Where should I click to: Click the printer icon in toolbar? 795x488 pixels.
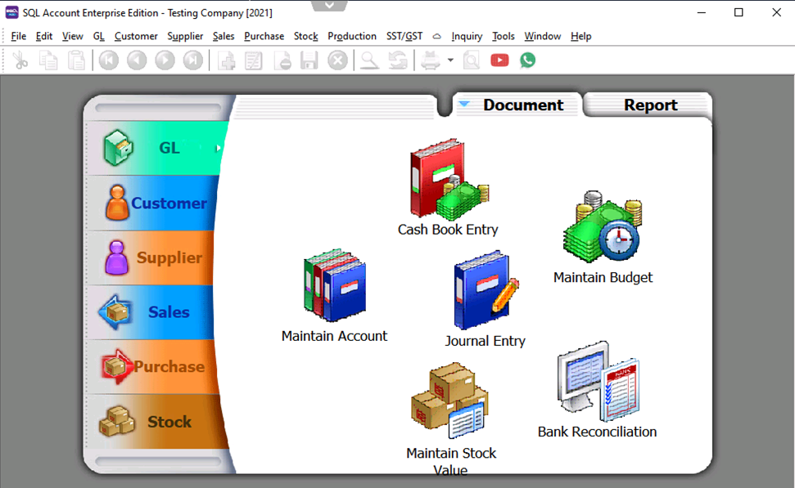(431, 60)
